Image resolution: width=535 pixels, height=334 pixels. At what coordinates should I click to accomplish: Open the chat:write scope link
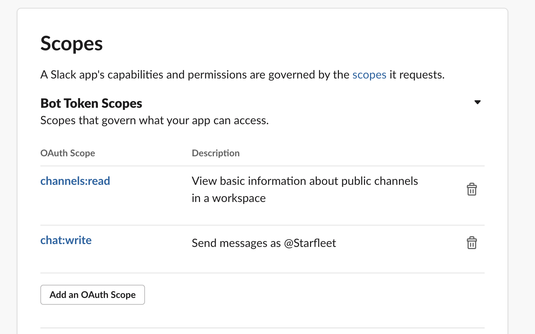(66, 240)
